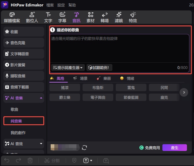This screenshot has height=166, width=194.
Task: Open the dropdown arrow next to T icon
Action: tap(91, 160)
